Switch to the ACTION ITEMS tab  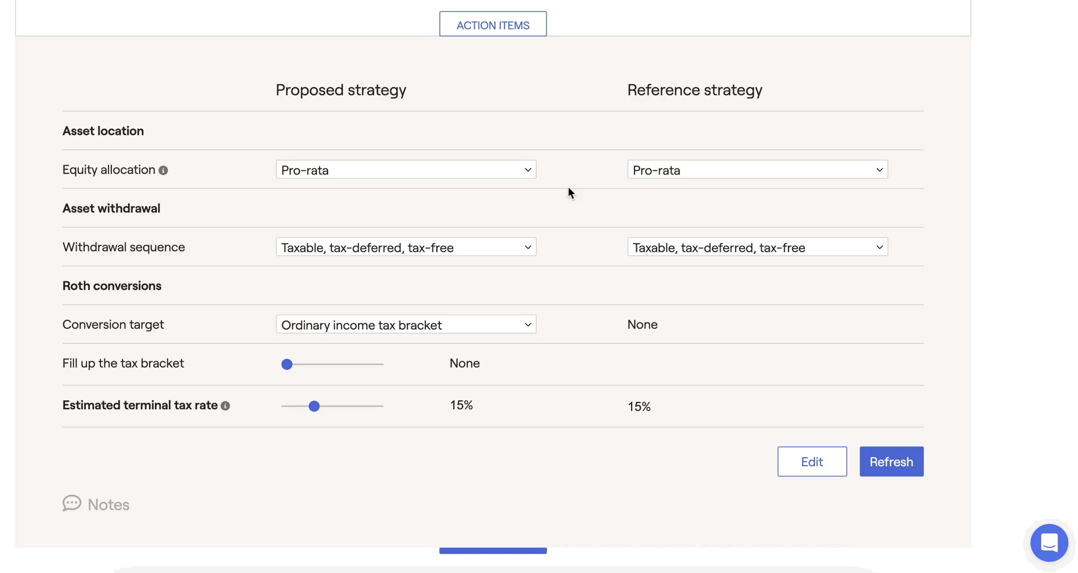(x=493, y=25)
